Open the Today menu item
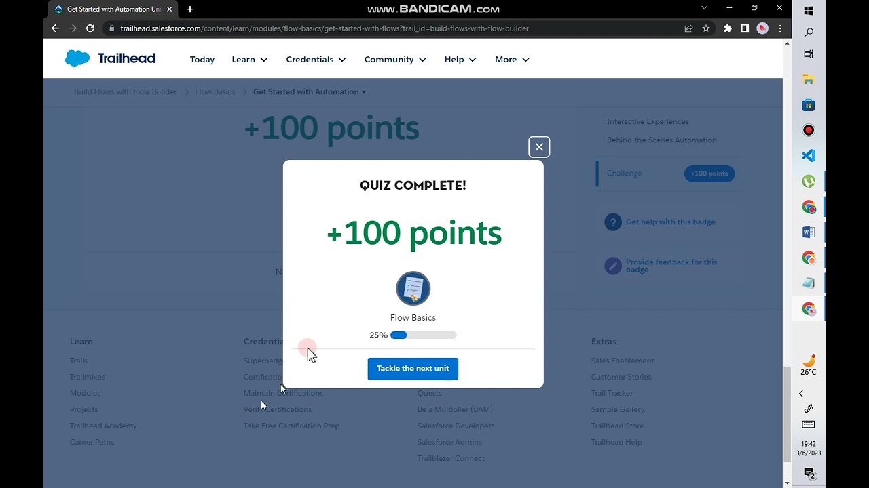Viewport: 869px width, 488px height. tap(202, 60)
